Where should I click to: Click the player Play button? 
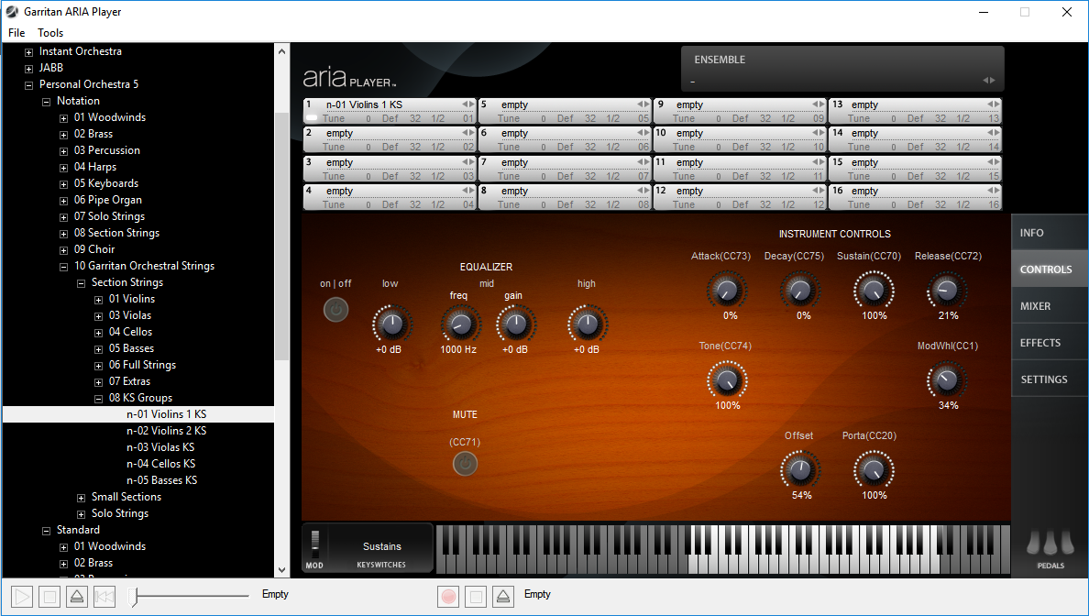(x=23, y=597)
